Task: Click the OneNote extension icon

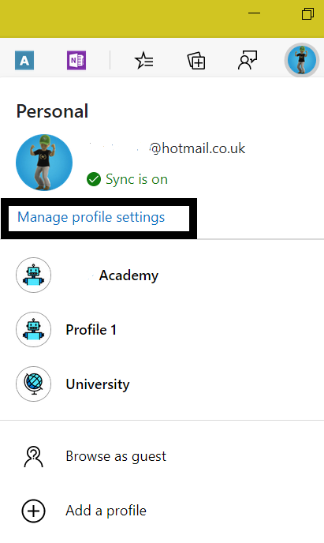Action: point(76,61)
